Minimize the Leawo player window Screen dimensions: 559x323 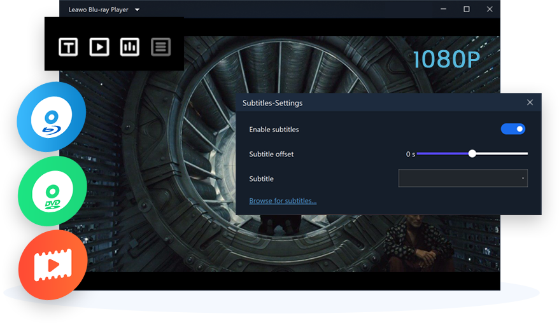[444, 9]
